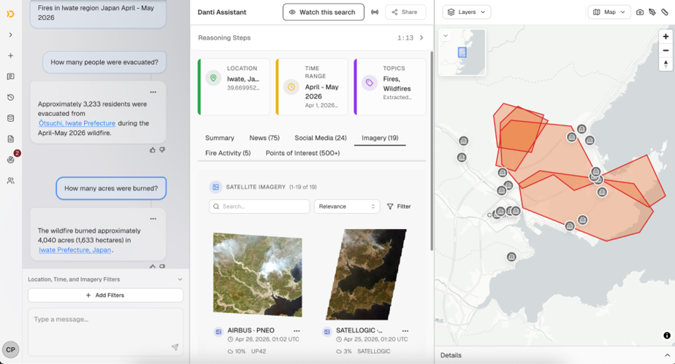This screenshot has height=364, width=675.
Task: Open the Layers dropdown on map
Action: coord(467,12)
